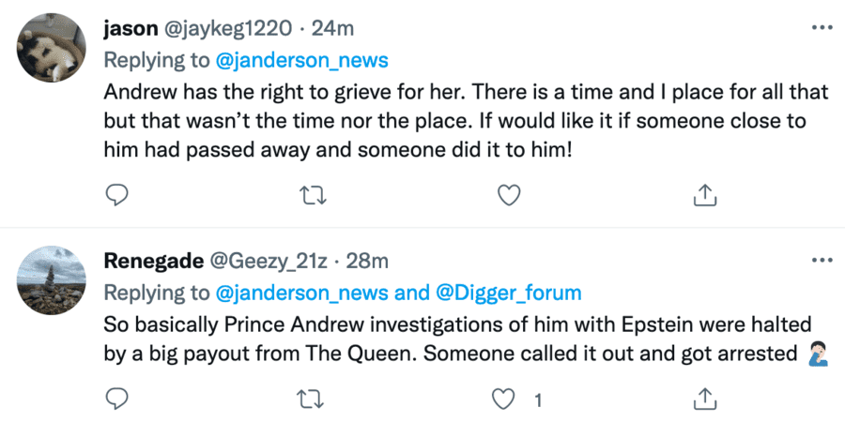Retweet Renegade's tweet
This screenshot has height=422, width=845.
click(x=312, y=399)
